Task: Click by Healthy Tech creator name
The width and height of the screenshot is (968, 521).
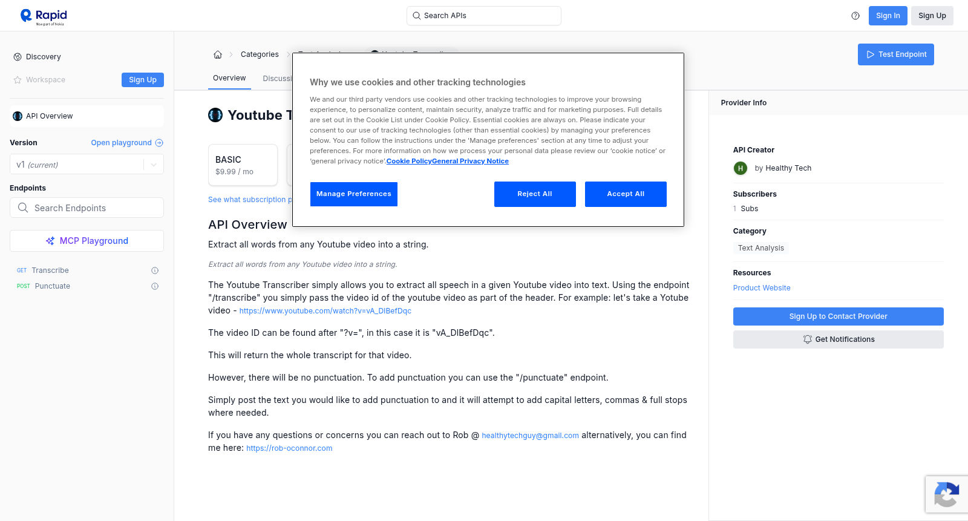Action: tap(783, 168)
